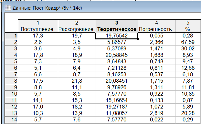Viewport: 201px width, 124px height.
Task: Click cell 21,8 in Расходование
Action: pos(77,81)
